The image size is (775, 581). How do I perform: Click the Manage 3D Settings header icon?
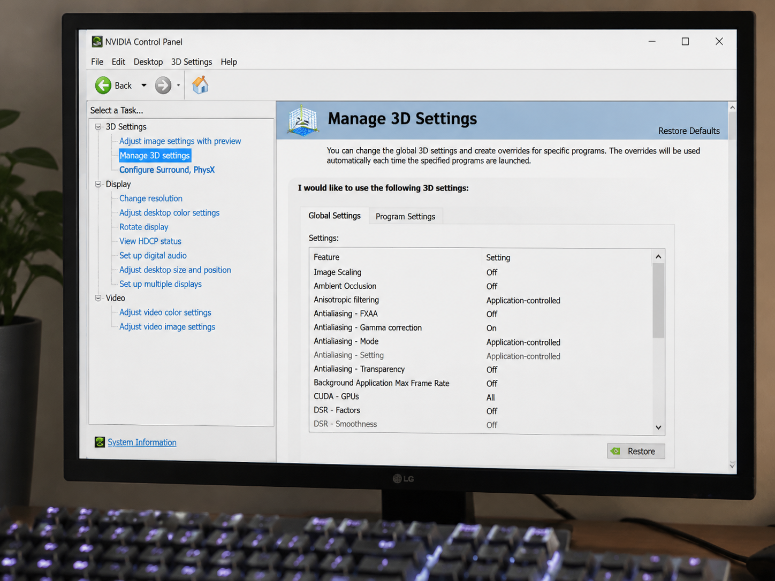303,120
